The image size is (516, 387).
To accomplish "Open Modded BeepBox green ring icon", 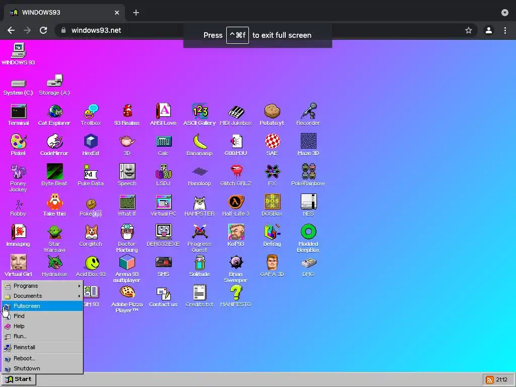I will (308, 238).
